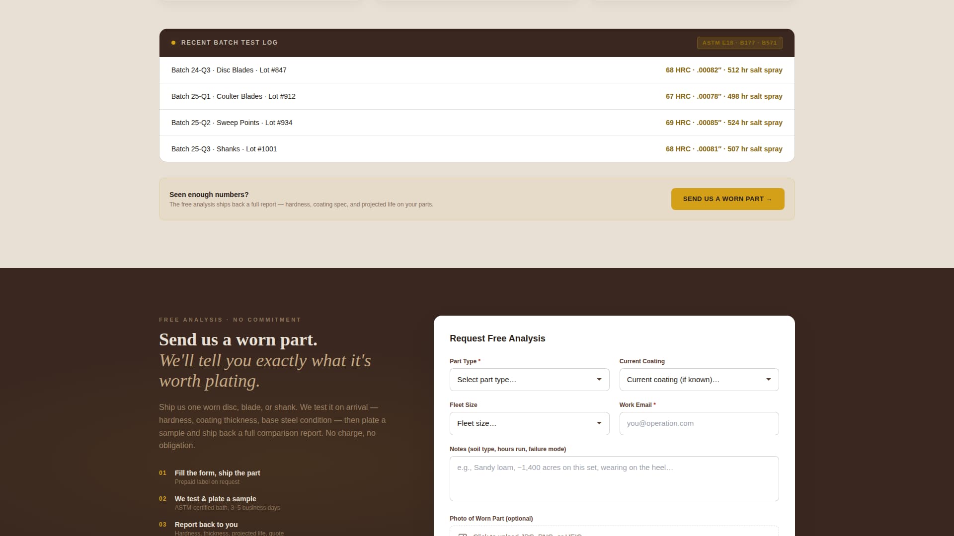Open the Fleet Size dropdown
This screenshot has width=954, height=536.
pyautogui.click(x=529, y=423)
